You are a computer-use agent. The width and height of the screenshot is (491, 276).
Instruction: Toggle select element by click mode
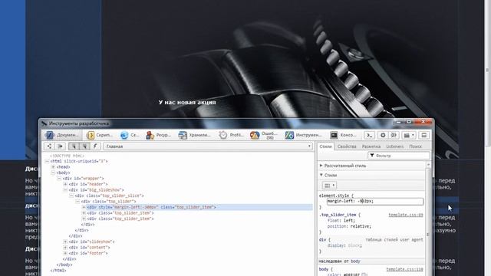coord(74,146)
